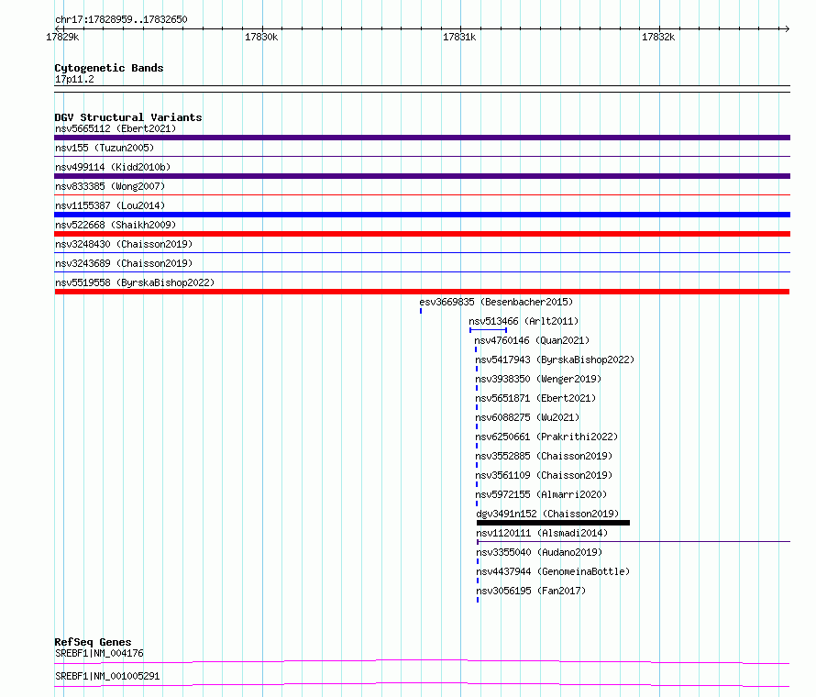Open nsv5972155 (Almarri2020) label
Screen dimensions: 816x697
coord(541,494)
